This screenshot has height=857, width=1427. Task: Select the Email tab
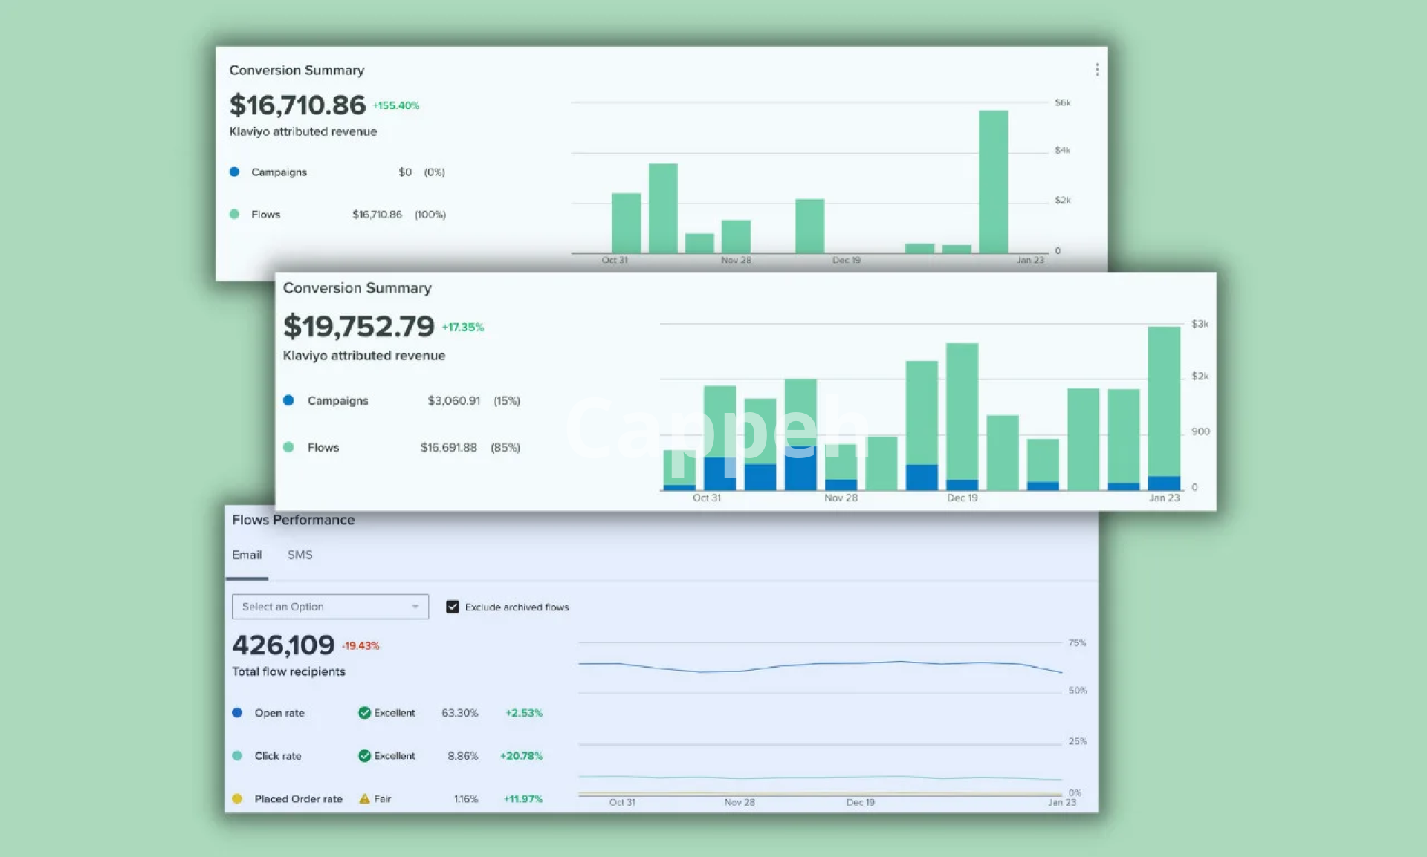pos(247,555)
